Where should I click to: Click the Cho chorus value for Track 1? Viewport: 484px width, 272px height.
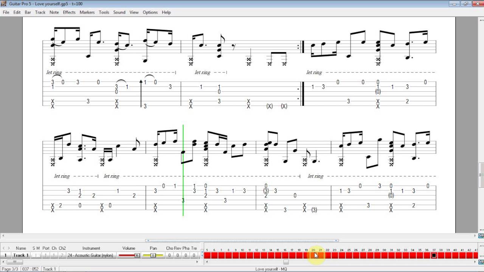pos(169,255)
